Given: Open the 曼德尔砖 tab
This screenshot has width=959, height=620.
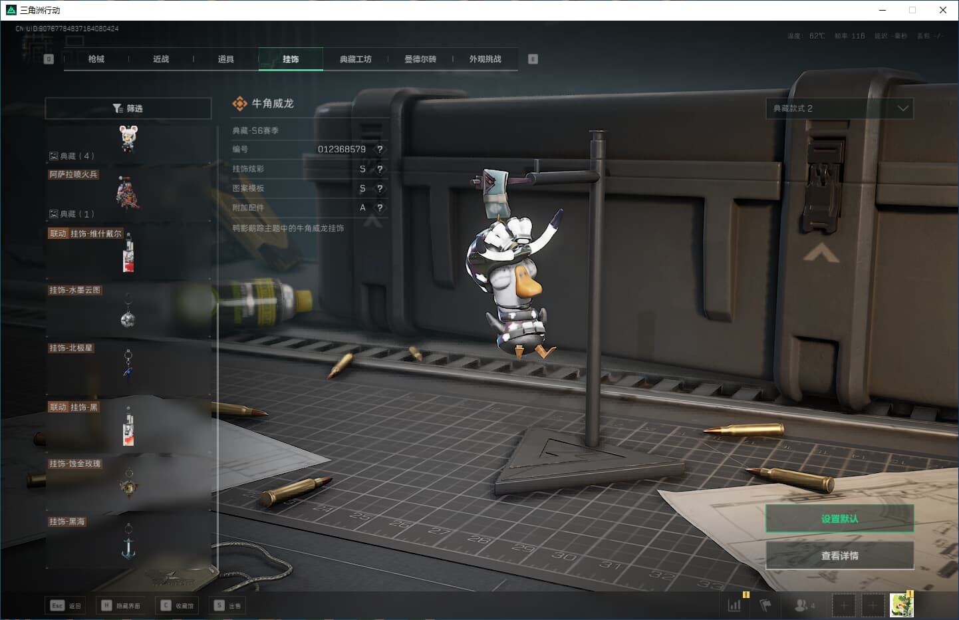Looking at the screenshot, I should click(x=420, y=59).
